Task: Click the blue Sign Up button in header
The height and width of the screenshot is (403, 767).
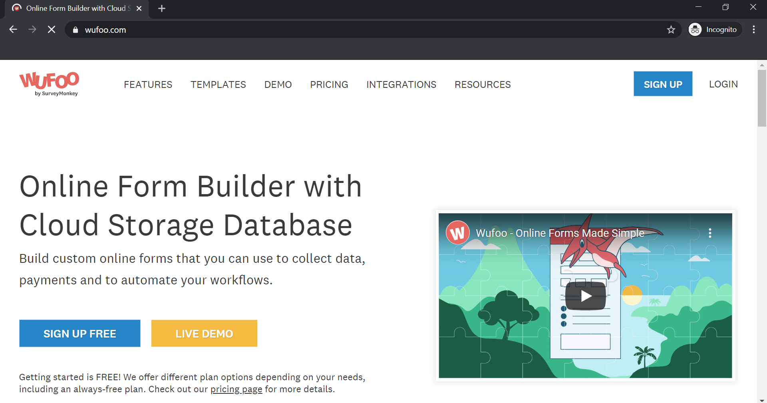Action: pos(663,84)
